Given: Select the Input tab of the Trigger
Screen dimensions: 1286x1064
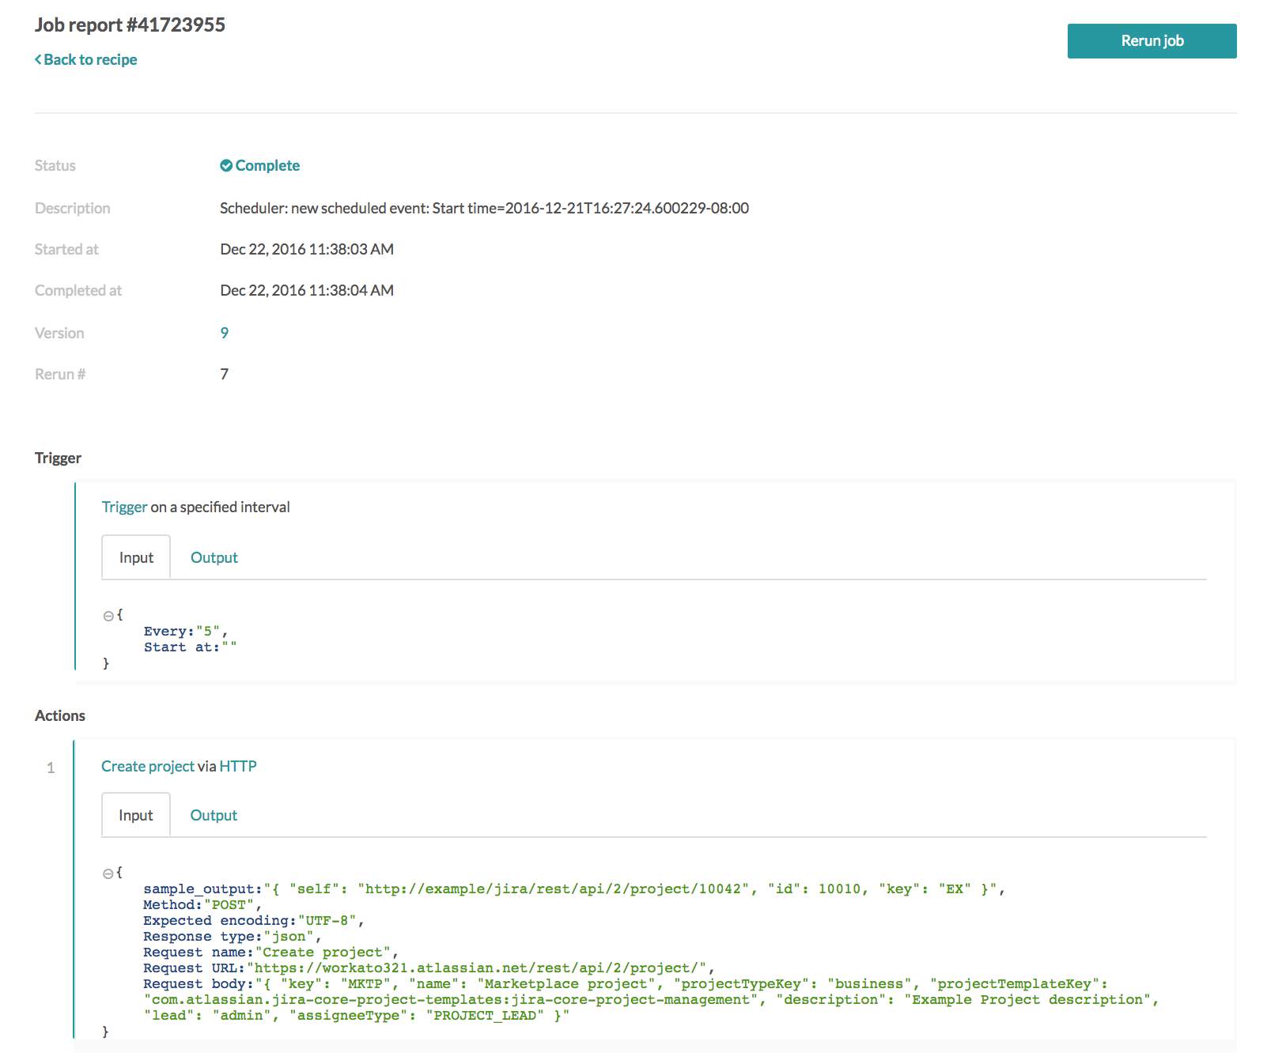Looking at the screenshot, I should [x=135, y=557].
